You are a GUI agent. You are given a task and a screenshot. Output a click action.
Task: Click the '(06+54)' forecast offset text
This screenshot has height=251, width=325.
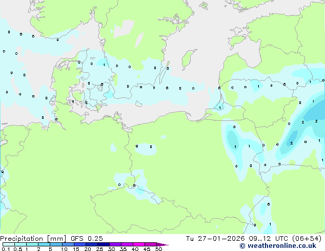click(307, 239)
